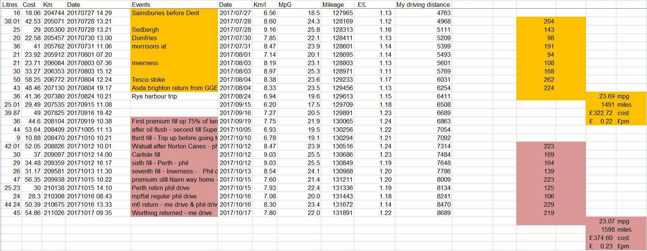
Task: Click 'after oil flush - second fill' cell
Action: pos(174,129)
